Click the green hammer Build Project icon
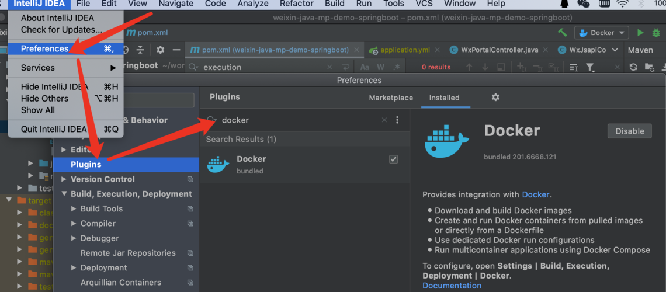This screenshot has height=292, width=666. click(563, 33)
